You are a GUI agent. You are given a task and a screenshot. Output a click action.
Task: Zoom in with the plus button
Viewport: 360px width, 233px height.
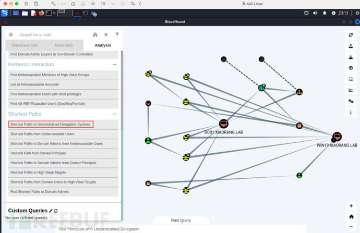(351, 206)
